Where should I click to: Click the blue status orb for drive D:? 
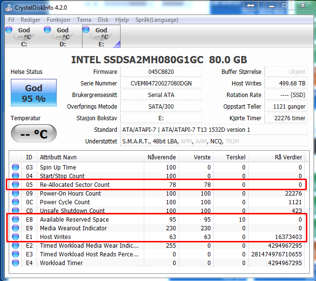(47, 29)
